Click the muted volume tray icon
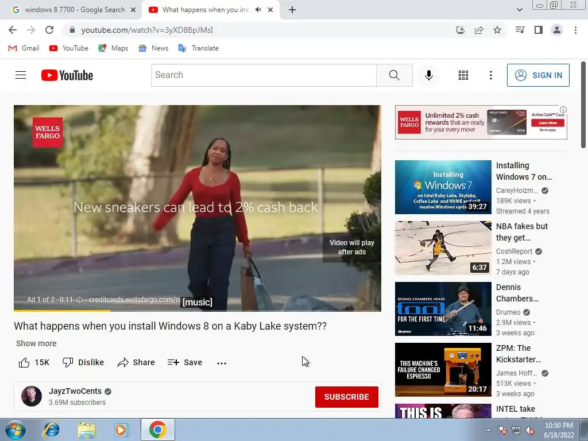This screenshot has width=588, height=441. [530, 431]
